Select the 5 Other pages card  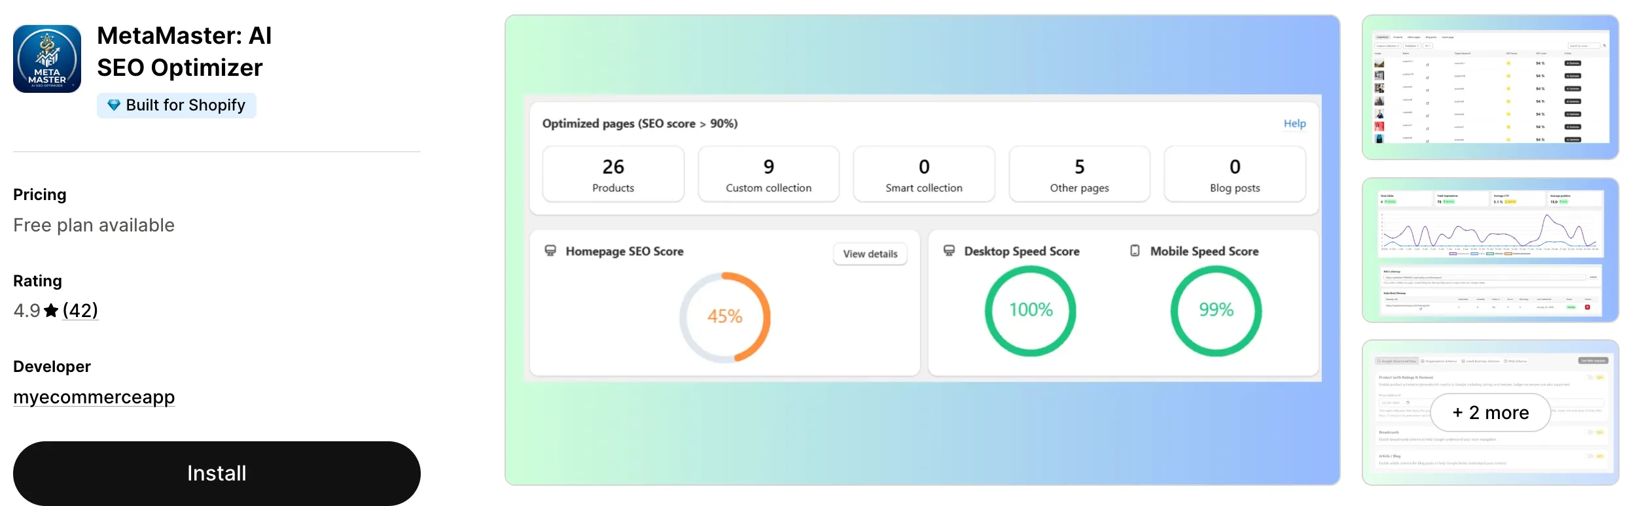[1080, 175]
